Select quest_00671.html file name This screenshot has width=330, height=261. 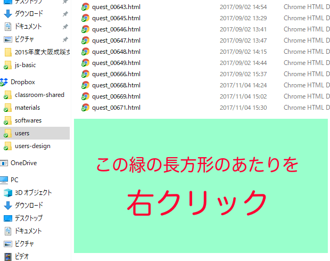tap(116, 108)
